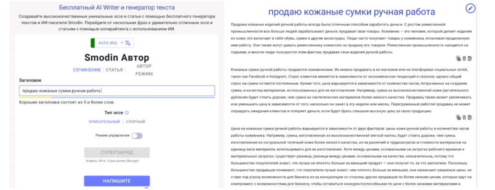The width and height of the screenshot is (495, 190).
Task: Click the text Модель ИИ в 10 раз умнее
Action: 112,161
